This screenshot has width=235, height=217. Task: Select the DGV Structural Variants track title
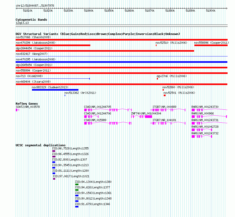coord(98,34)
